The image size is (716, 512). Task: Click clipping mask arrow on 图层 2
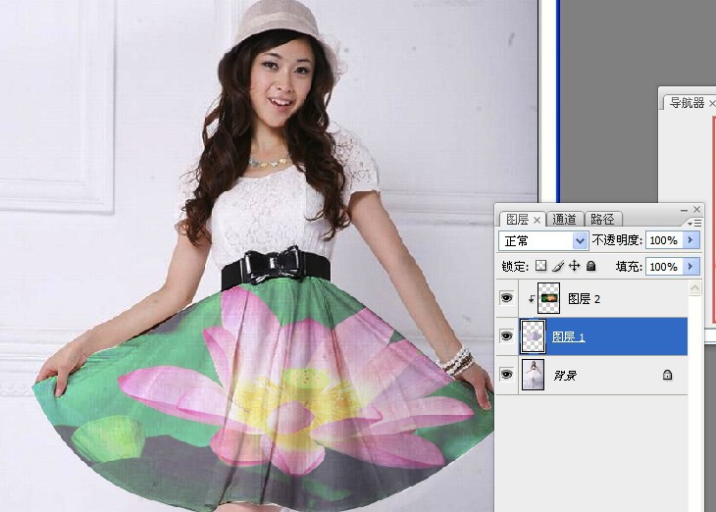(531, 299)
